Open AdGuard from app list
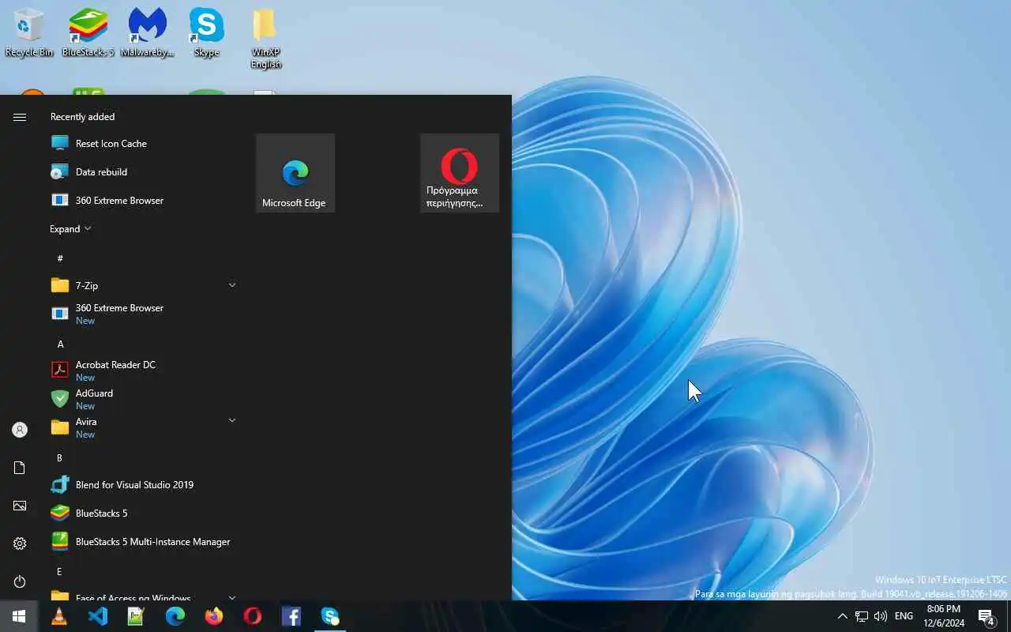This screenshot has width=1011, height=632. coord(142,399)
